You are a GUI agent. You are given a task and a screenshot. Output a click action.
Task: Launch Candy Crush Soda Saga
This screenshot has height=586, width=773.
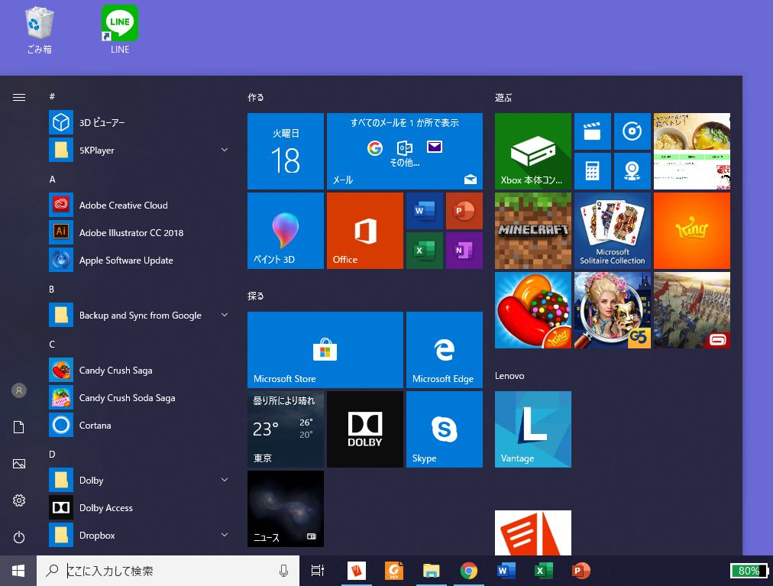(x=138, y=397)
